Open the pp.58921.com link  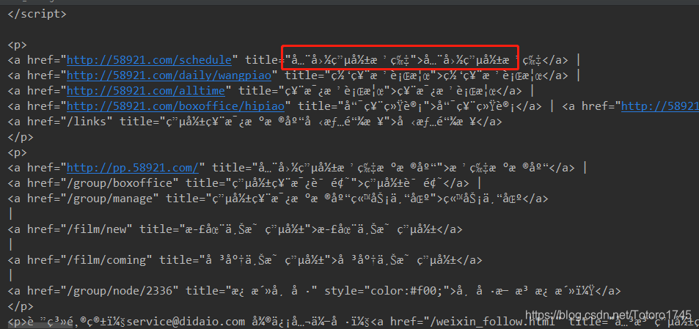pos(133,168)
